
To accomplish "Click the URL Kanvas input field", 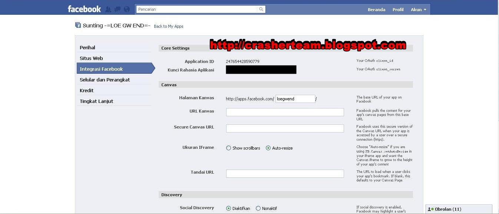I will pos(285,112).
